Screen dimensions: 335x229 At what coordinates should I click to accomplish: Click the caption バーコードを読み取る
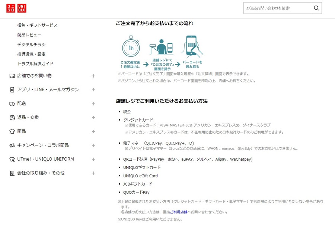tap(192, 65)
